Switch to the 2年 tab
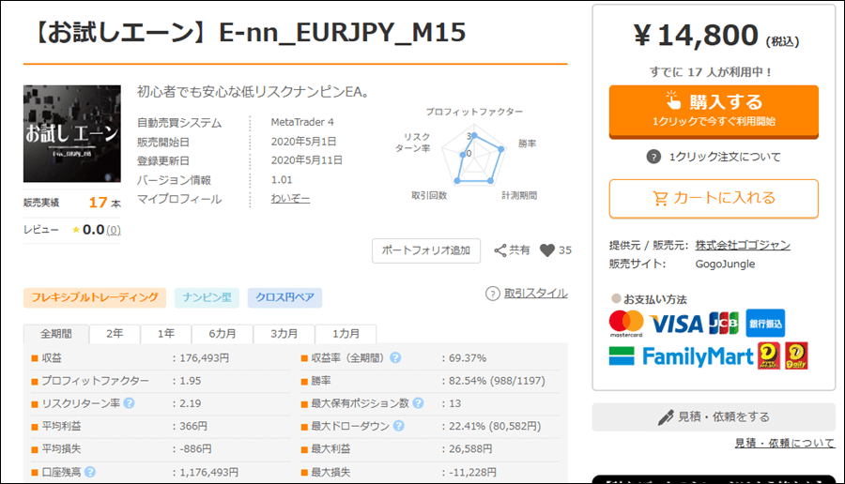This screenshot has width=845, height=484. coord(115,334)
